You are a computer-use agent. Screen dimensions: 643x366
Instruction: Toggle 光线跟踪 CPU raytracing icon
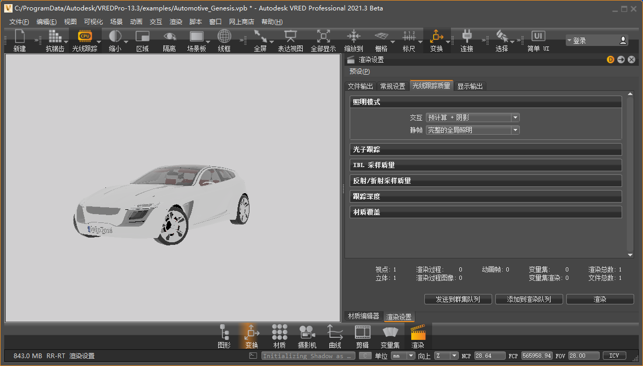[x=85, y=36]
